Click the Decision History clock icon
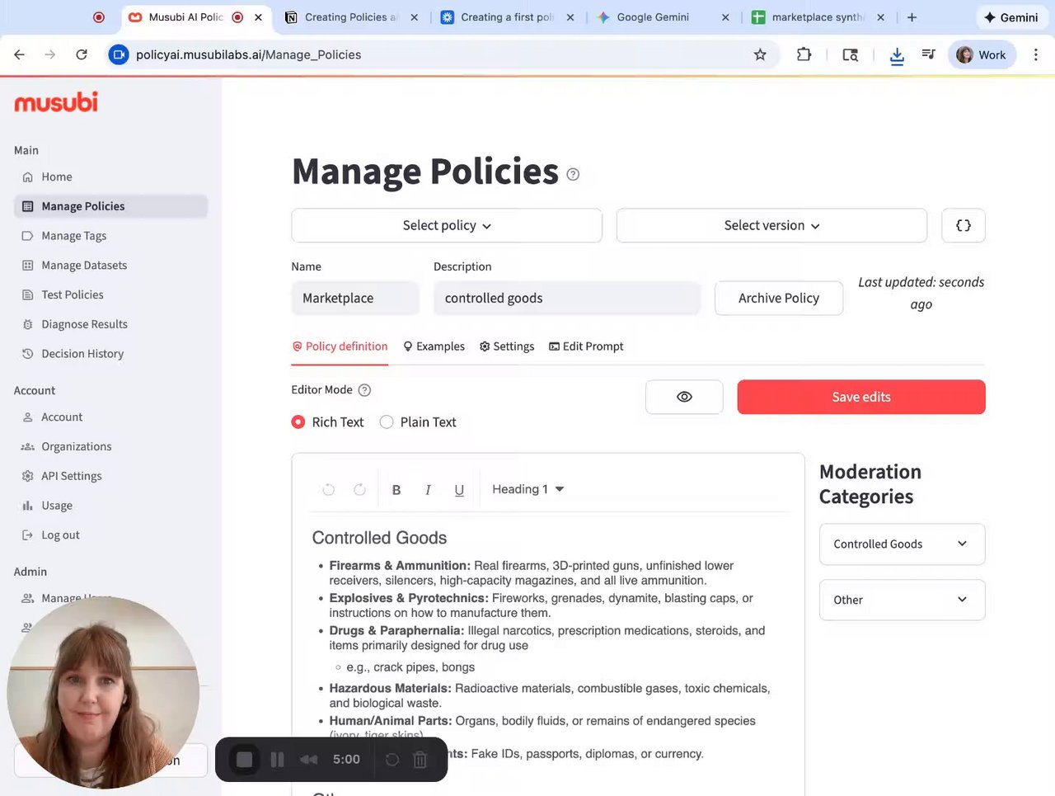Viewport: 1055px width, 796px height. coord(27,354)
